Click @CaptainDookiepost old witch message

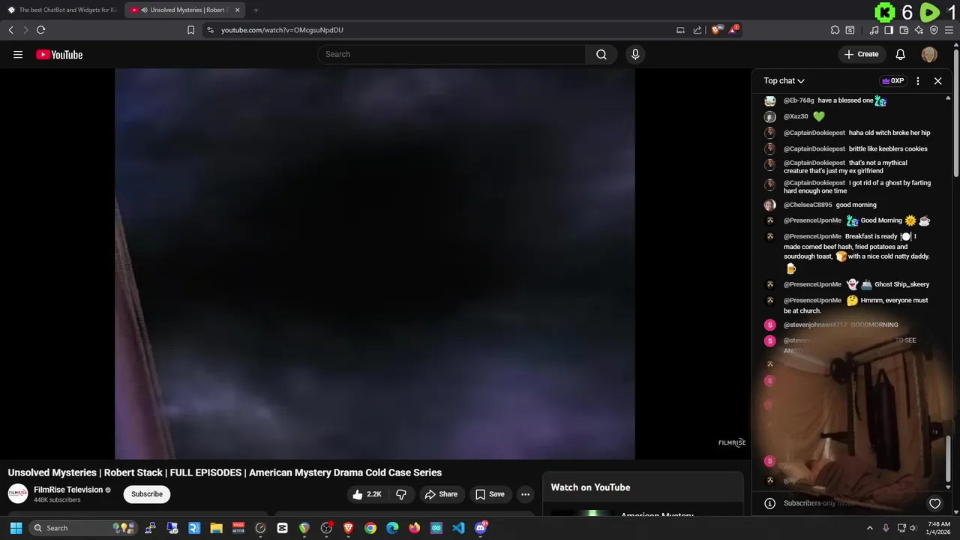tap(857, 133)
